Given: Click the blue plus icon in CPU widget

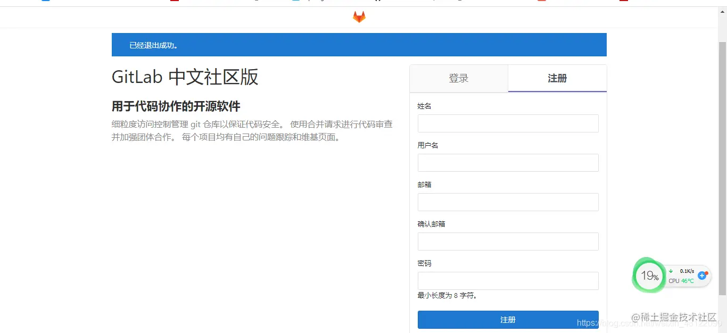Looking at the screenshot, I should coord(702,276).
